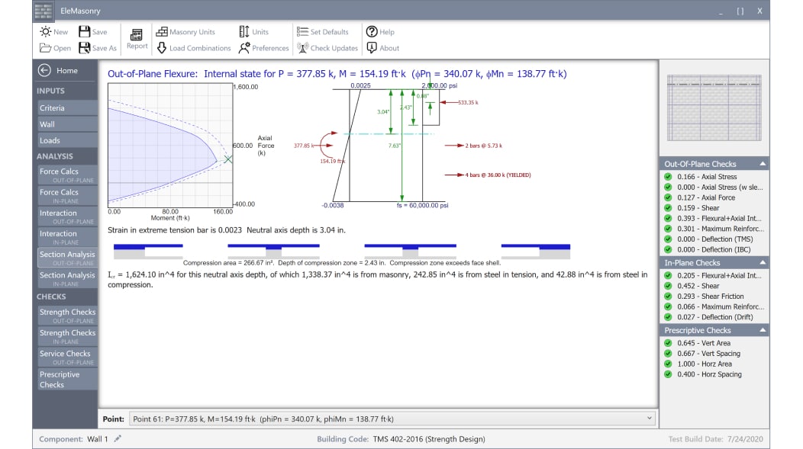Click the wall preview thumbnail
The height and width of the screenshot is (449, 803).
[714, 107]
